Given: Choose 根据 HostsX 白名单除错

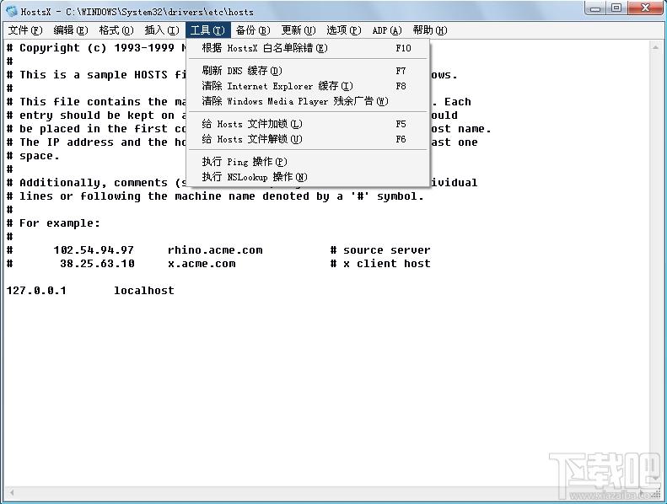Looking at the screenshot, I should pos(308,48).
